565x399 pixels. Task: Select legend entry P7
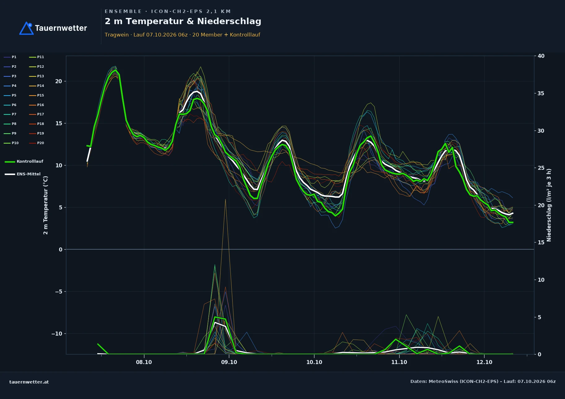coord(10,114)
